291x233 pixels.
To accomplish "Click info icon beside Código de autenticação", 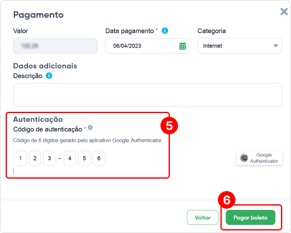I will (x=90, y=127).
